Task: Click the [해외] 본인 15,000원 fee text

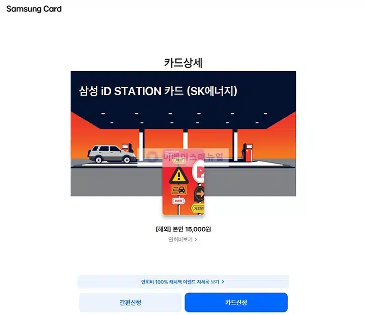Action: tap(183, 229)
